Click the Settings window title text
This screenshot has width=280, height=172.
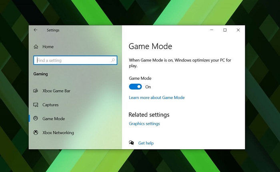[53, 30]
